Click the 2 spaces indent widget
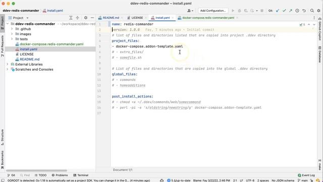Viewport: 323px width, 182px height. click(263, 180)
